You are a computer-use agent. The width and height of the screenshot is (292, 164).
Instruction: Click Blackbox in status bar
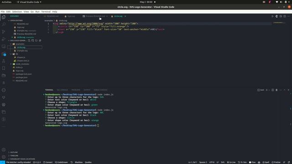[x=78, y=162]
